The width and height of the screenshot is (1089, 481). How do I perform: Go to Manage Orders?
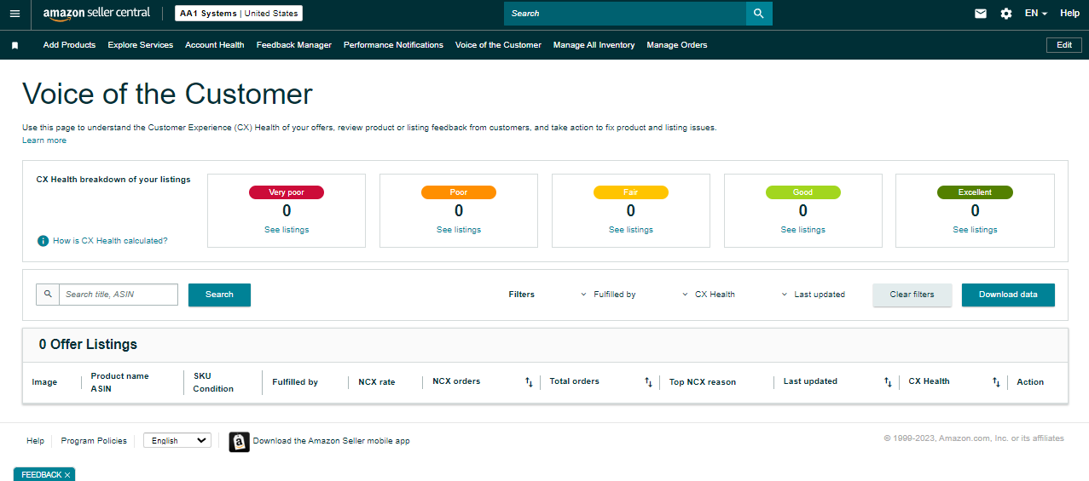click(x=677, y=45)
